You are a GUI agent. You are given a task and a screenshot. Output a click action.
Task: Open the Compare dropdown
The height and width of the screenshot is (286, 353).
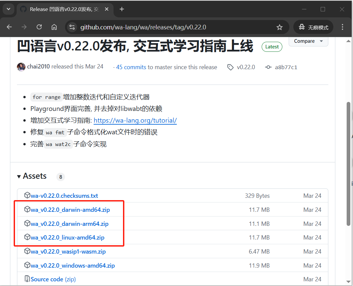(308, 41)
